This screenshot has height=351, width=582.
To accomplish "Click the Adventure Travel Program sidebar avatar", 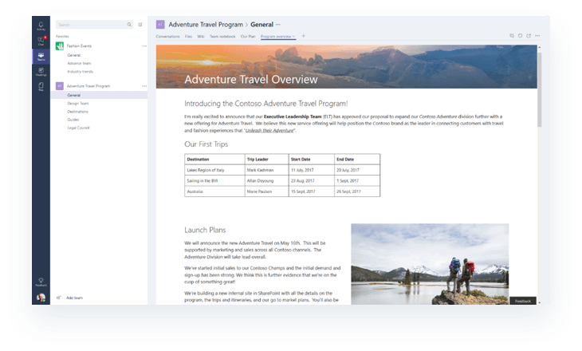I will point(59,86).
